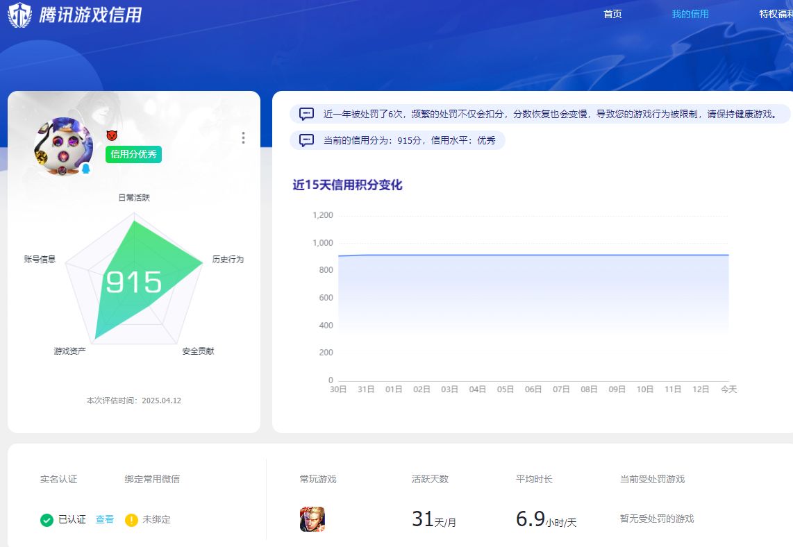Click the 今天 point on chart axis
Viewport: 793px width, 547px height.
[729, 389]
